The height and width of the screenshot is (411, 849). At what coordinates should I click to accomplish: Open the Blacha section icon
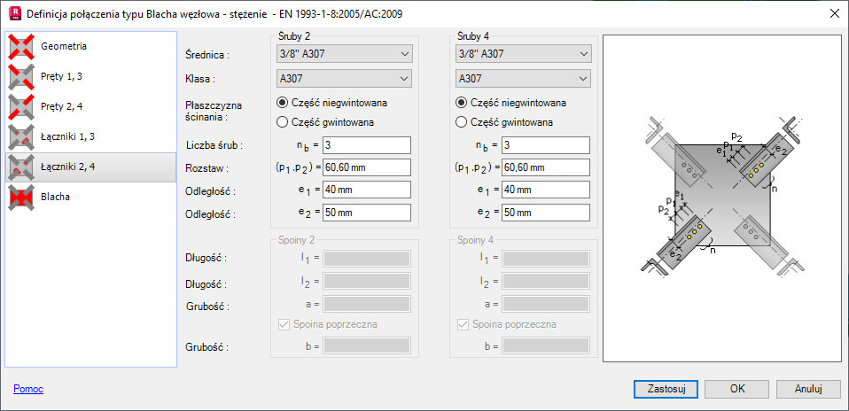pos(22,198)
